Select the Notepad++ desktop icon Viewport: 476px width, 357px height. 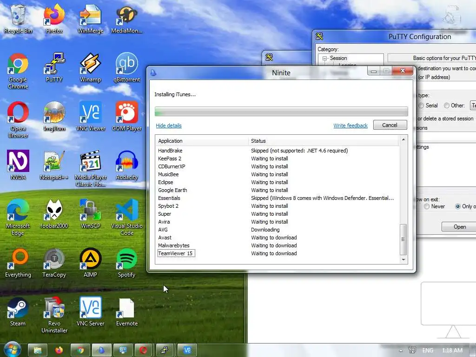coord(54,165)
